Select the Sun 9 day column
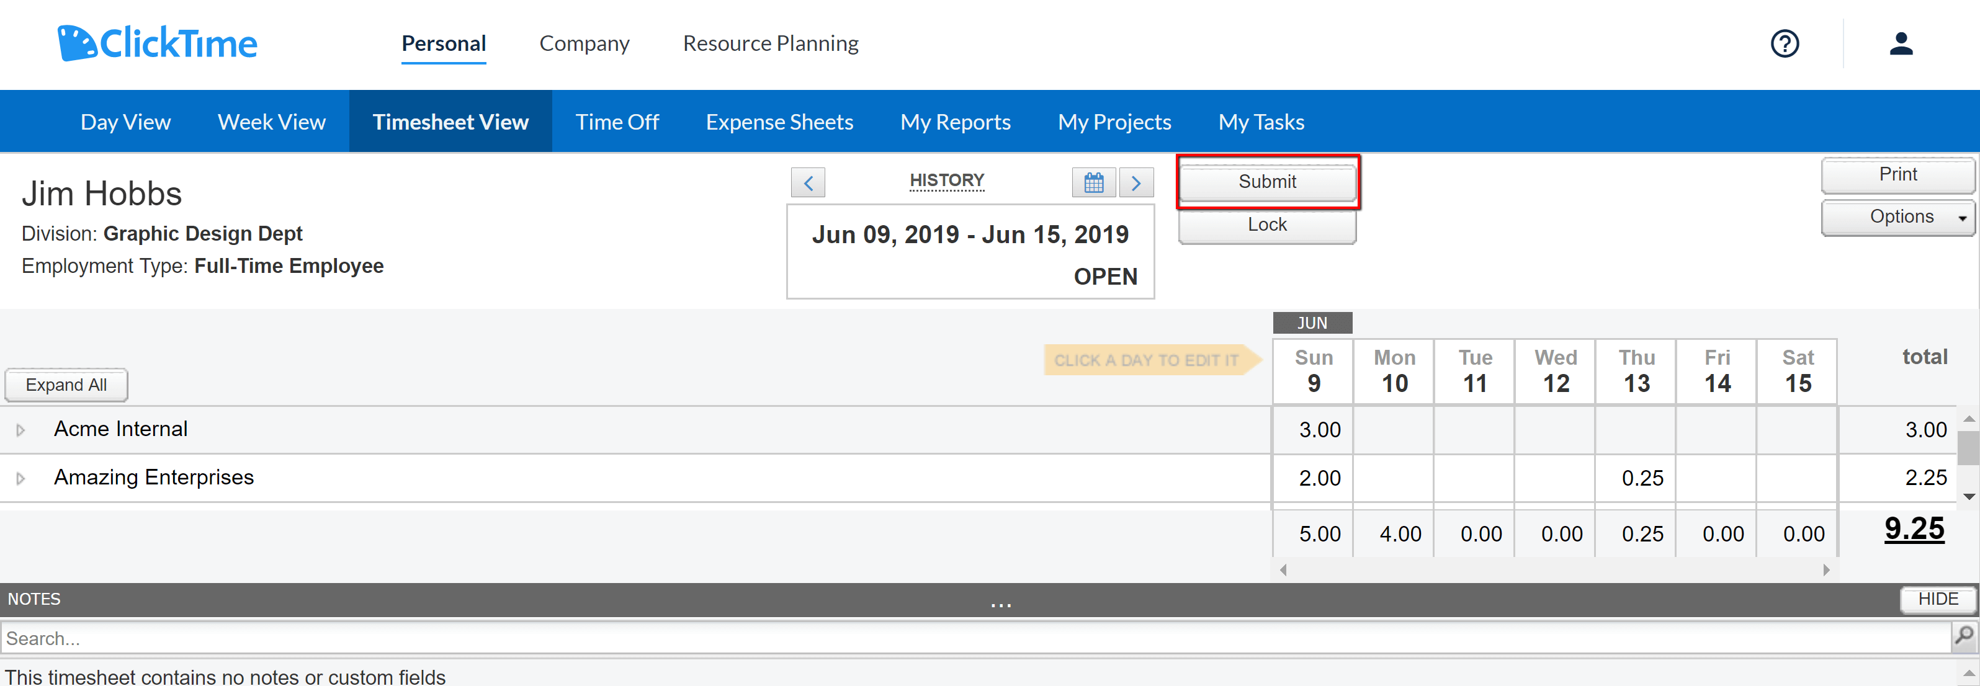Viewport: 1980px width, 686px height. pyautogui.click(x=1314, y=371)
